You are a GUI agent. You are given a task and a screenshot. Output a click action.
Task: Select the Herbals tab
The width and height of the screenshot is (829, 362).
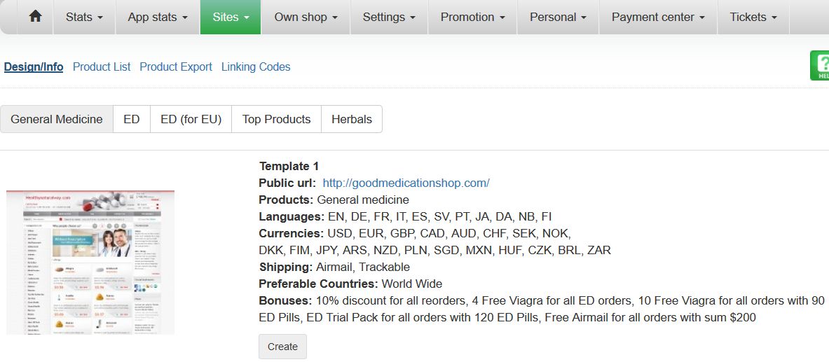pos(352,119)
